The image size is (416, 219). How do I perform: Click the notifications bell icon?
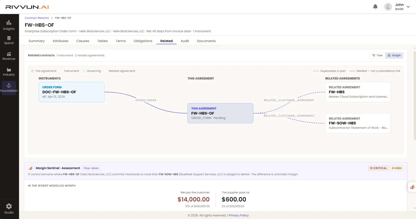click(375, 7)
